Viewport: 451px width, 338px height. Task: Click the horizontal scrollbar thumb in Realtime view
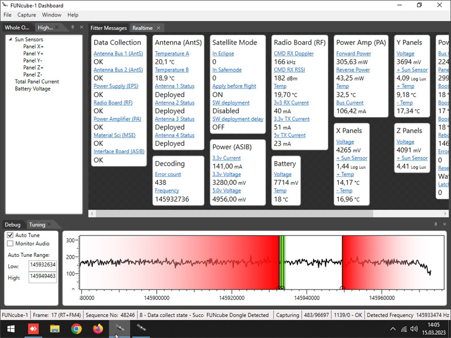coord(235,214)
